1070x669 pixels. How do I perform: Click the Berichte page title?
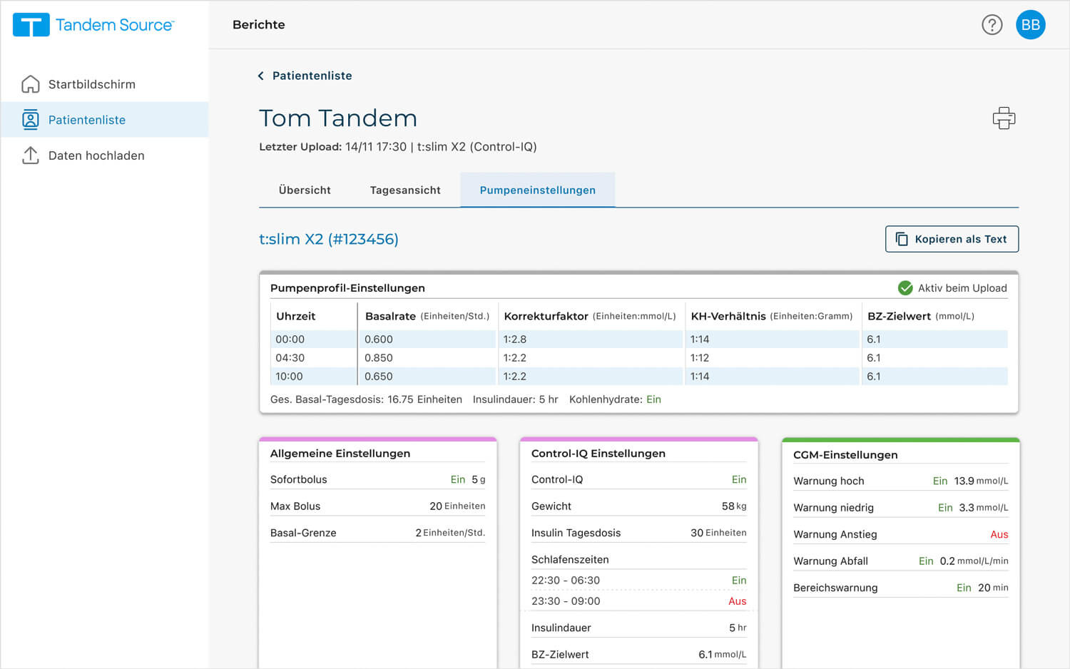[x=259, y=24]
